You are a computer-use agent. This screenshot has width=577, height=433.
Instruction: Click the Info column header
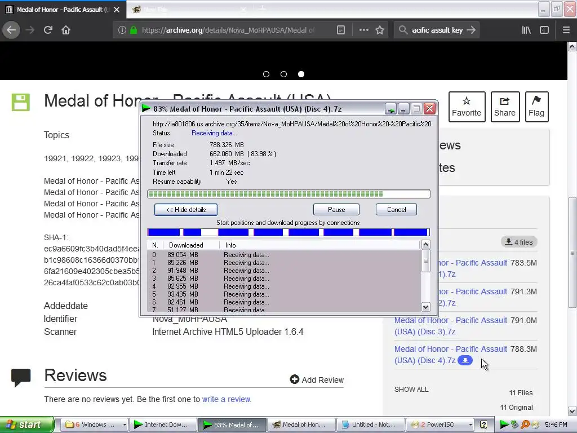point(319,245)
